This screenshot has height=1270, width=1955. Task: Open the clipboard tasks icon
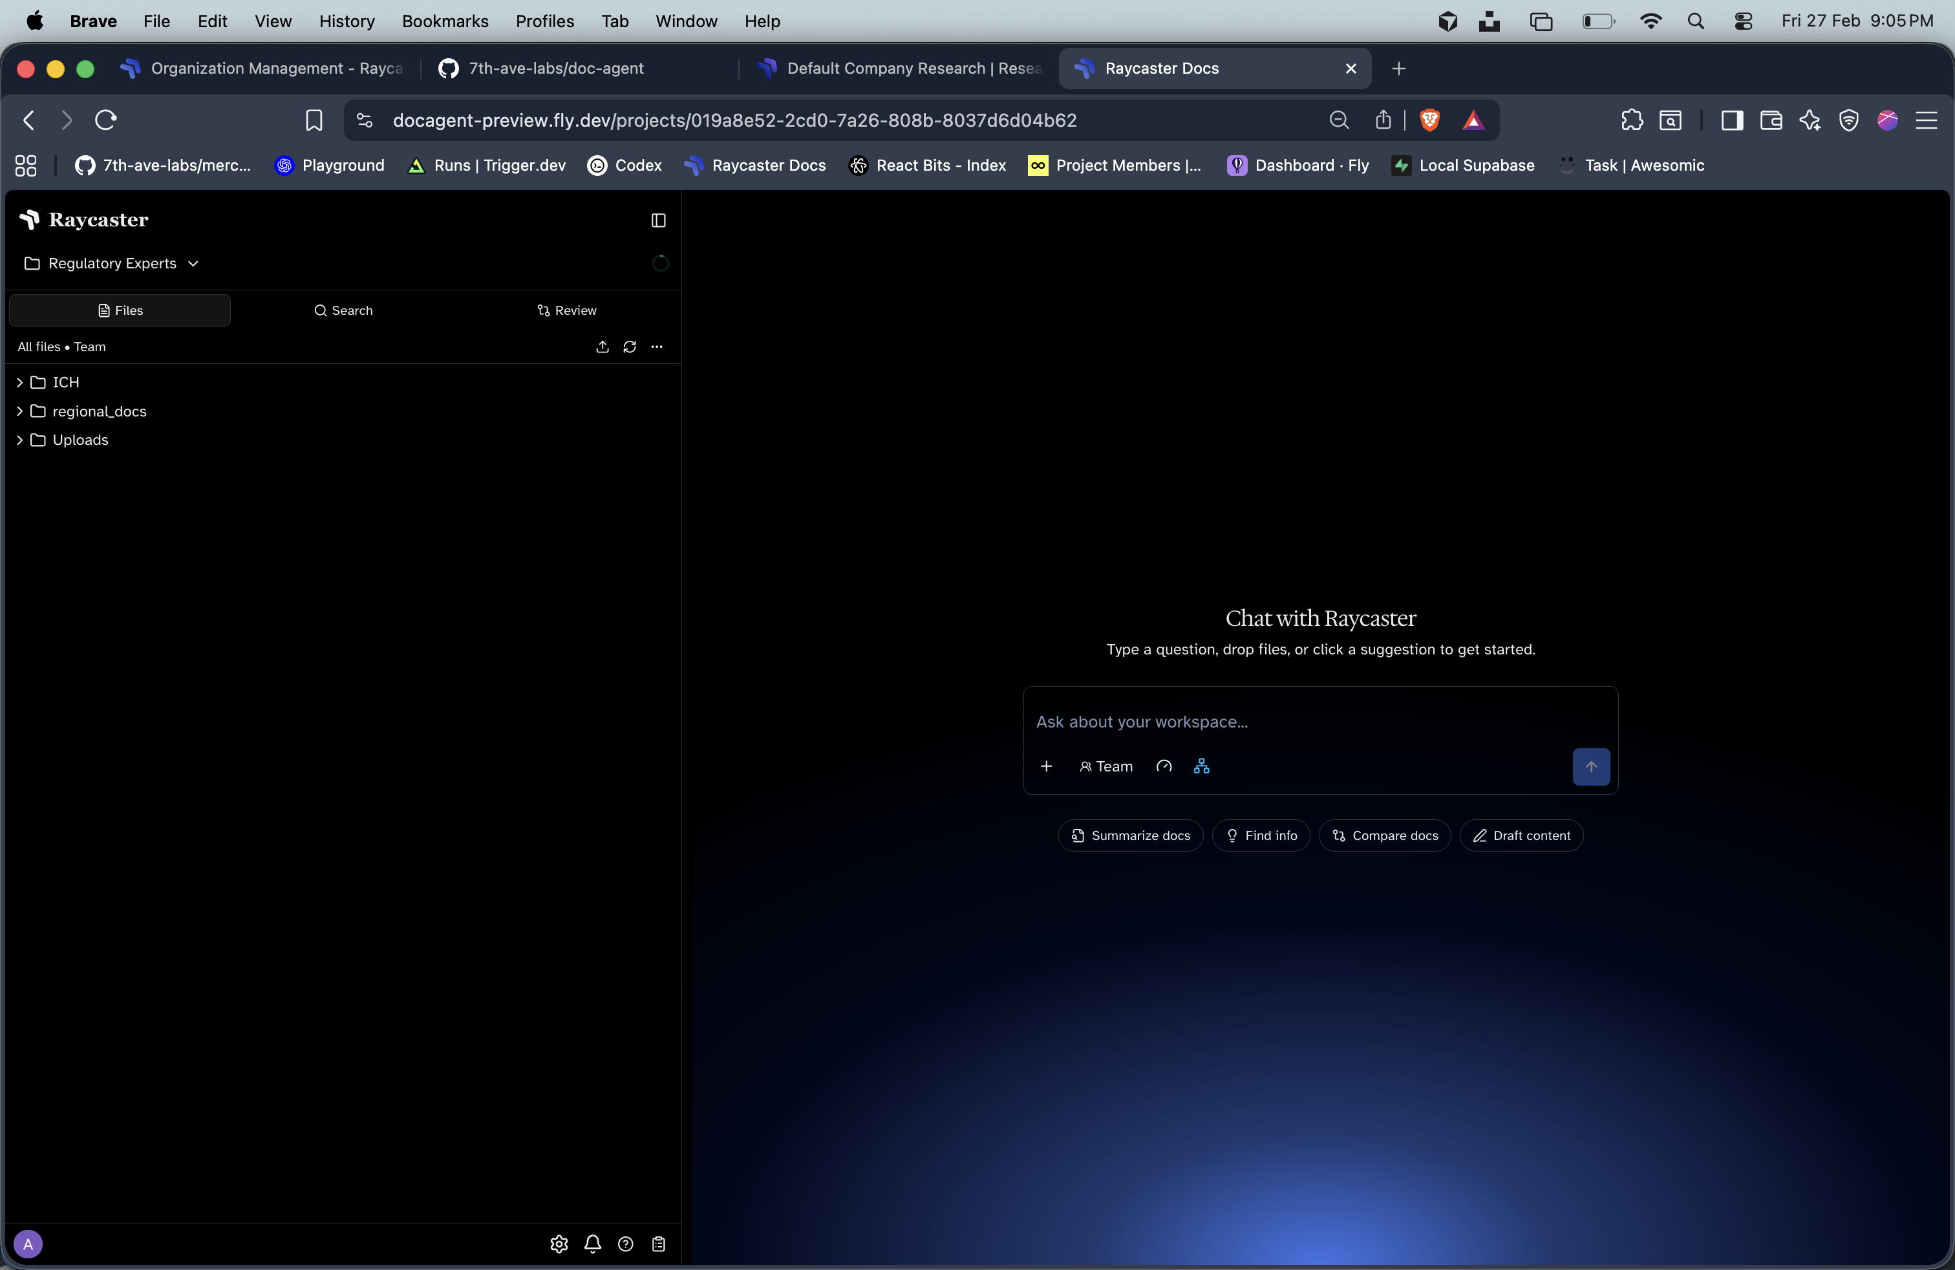click(658, 1243)
